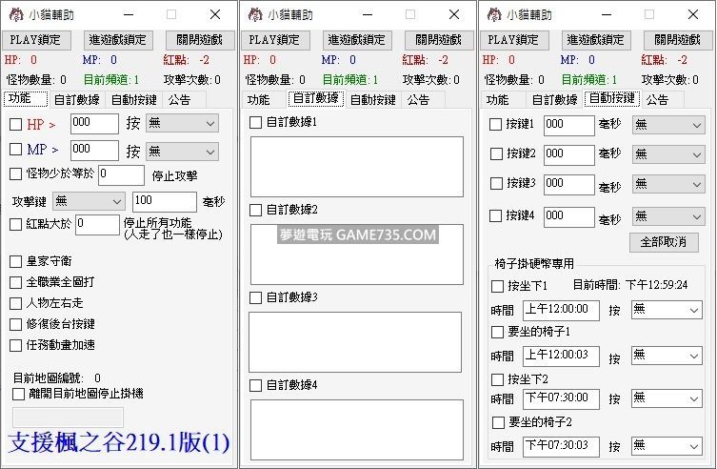Expand the 按鍵1 key dropdown

pos(668,125)
